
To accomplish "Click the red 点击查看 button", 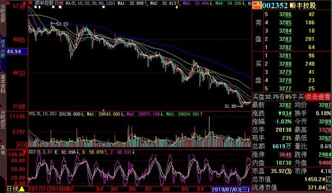I will tap(318, 96).
